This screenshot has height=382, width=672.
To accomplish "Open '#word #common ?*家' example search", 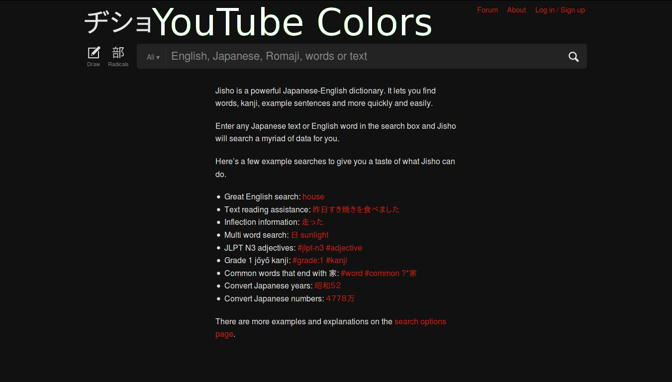I will 379,274.
